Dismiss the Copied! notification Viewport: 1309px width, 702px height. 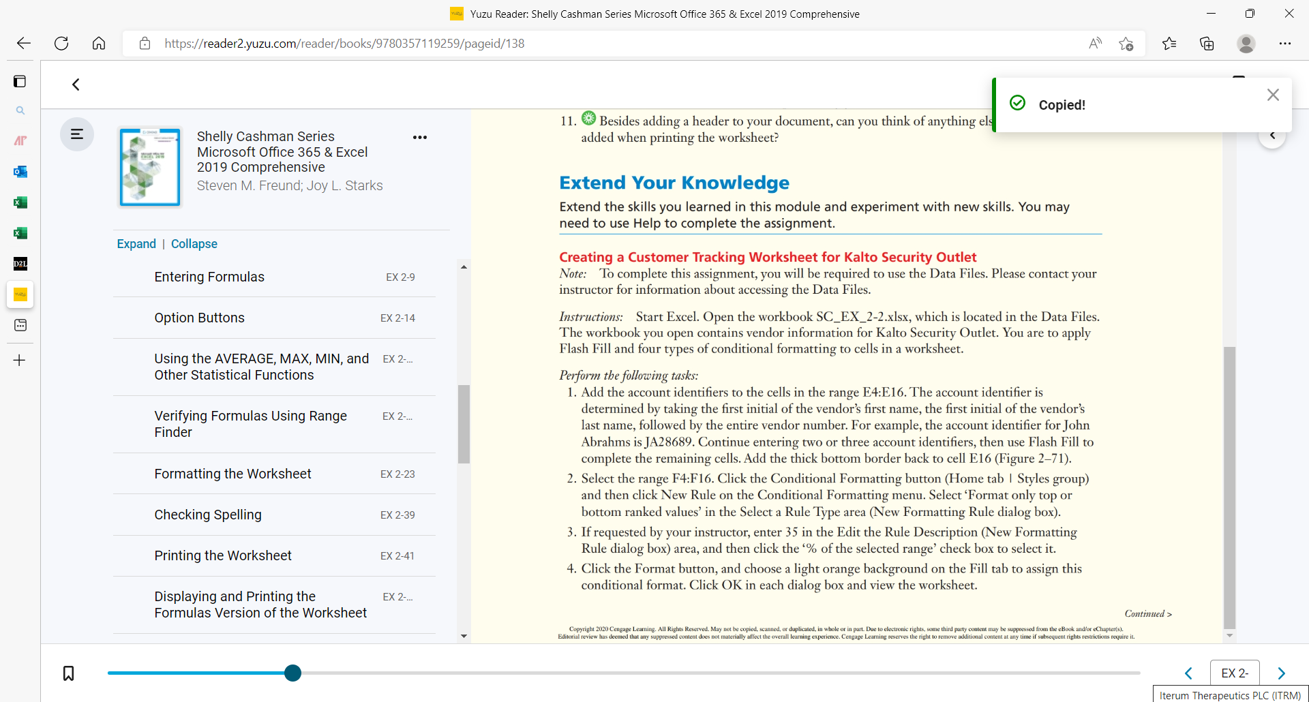pyautogui.click(x=1273, y=95)
